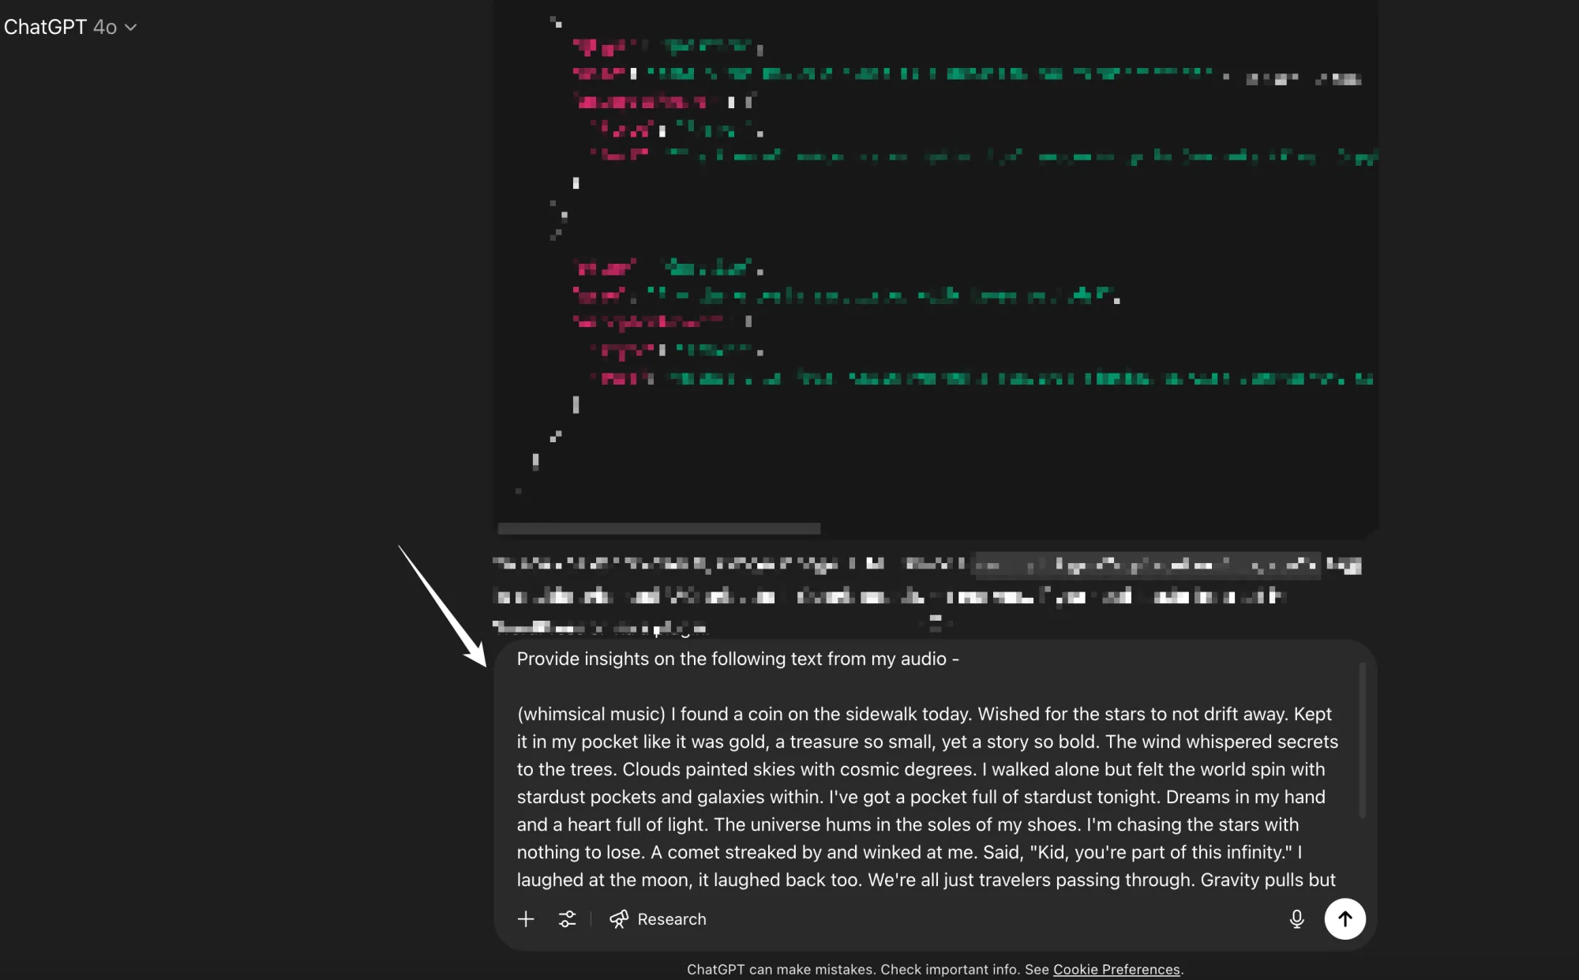
Task: Click the chevron beside 4o
Action: pos(131,28)
